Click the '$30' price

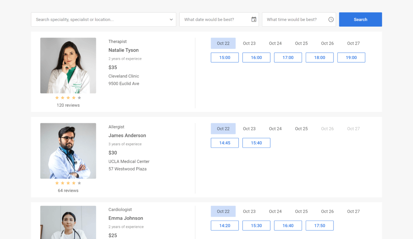[x=113, y=153]
